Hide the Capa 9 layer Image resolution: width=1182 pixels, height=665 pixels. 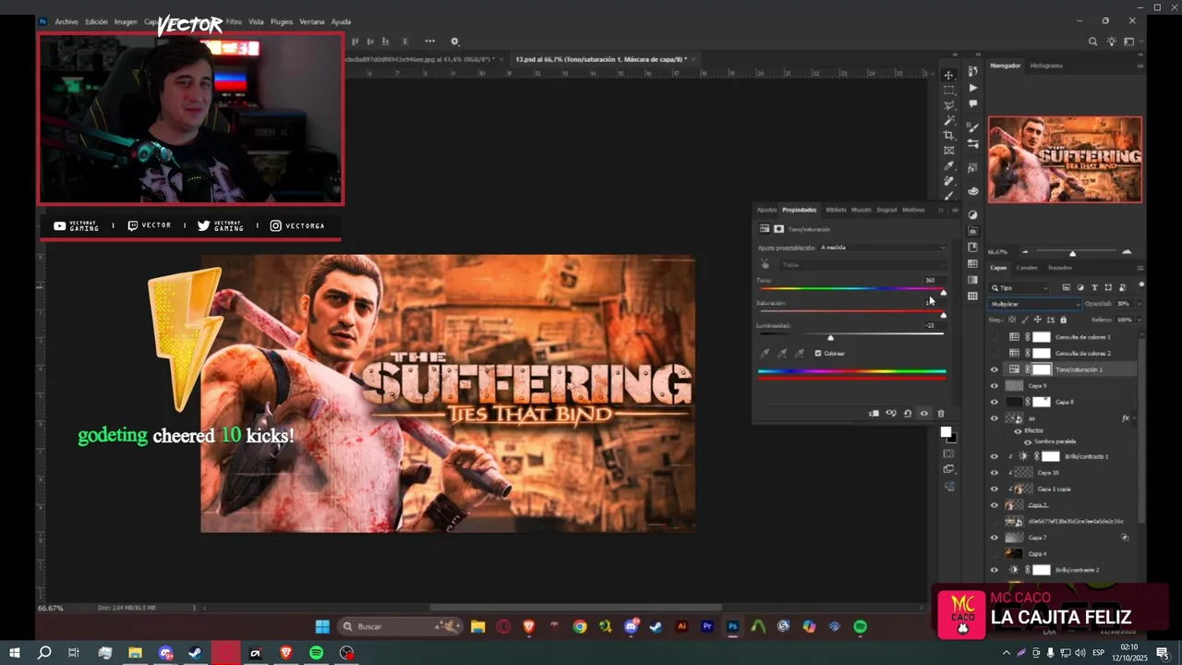point(995,386)
